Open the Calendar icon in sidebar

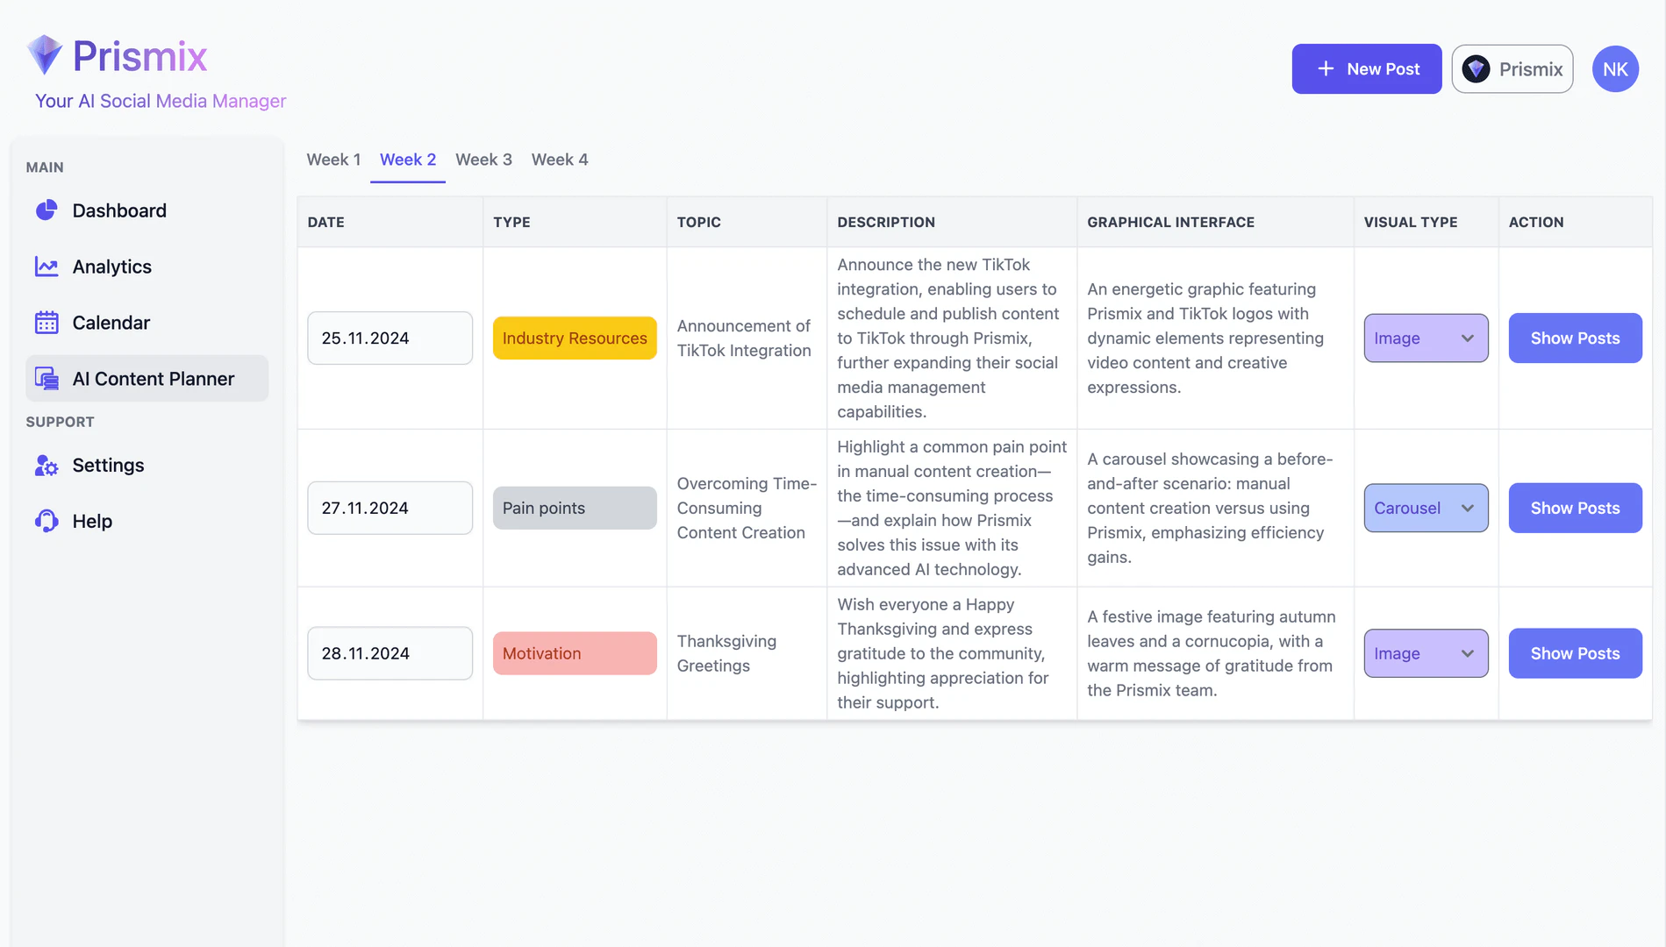(x=45, y=323)
